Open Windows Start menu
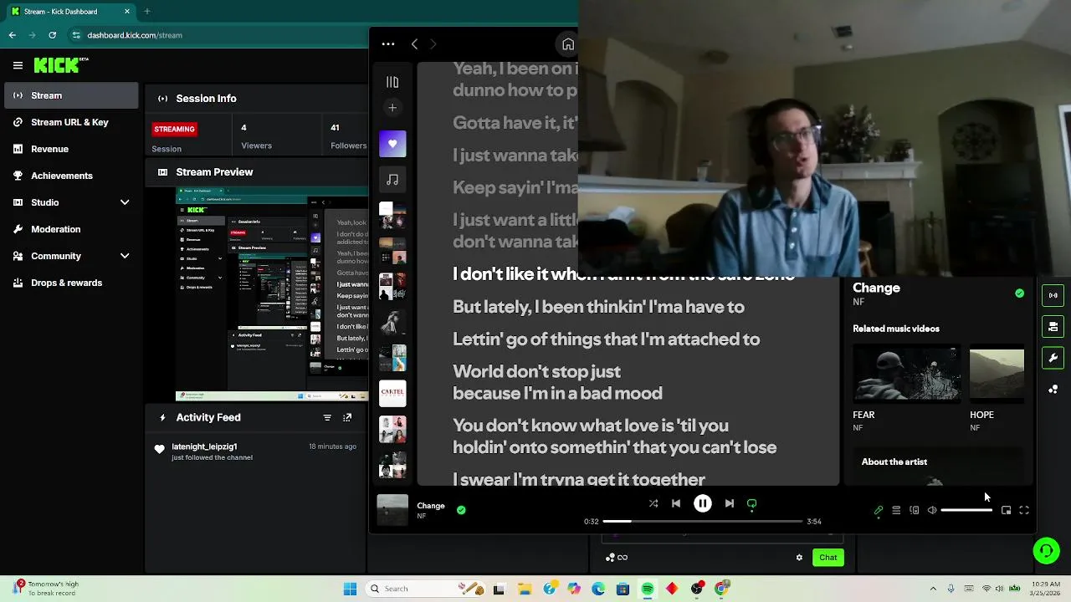 350,589
